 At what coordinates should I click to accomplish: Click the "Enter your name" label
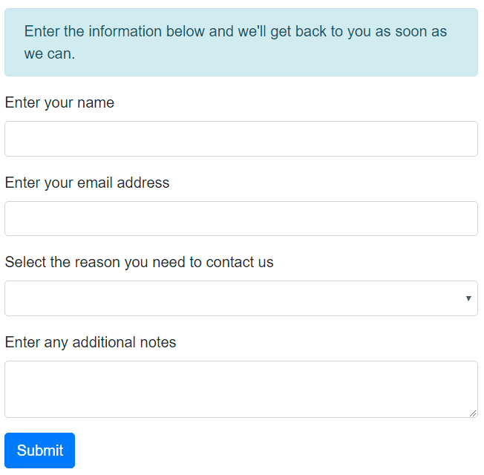coord(59,102)
